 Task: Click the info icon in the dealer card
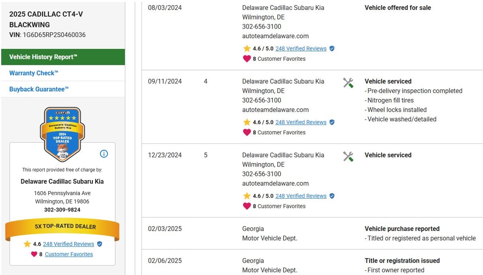pos(104,154)
